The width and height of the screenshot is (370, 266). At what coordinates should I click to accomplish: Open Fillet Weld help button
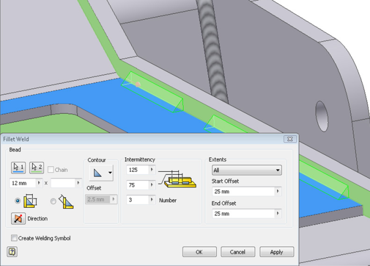click(x=12, y=252)
